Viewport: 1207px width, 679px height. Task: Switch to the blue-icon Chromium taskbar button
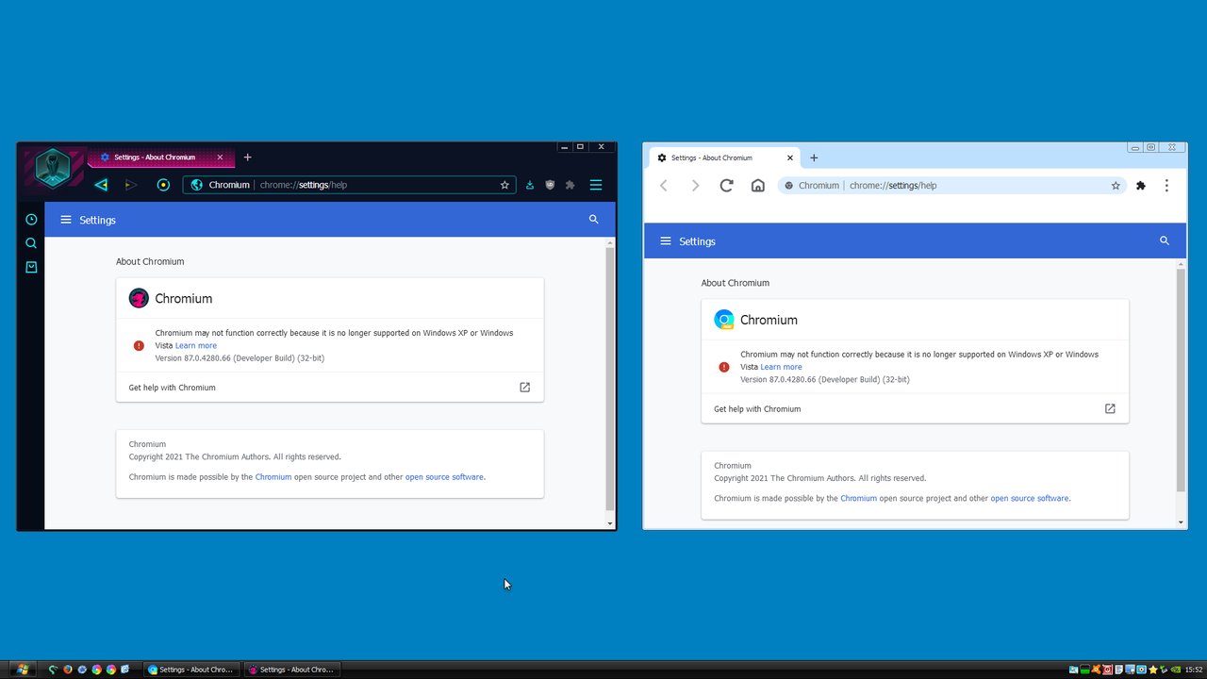(191, 670)
